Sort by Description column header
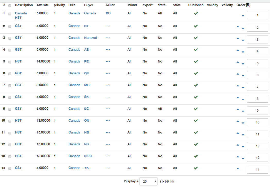This screenshot has height=187, width=270. click(24, 5)
